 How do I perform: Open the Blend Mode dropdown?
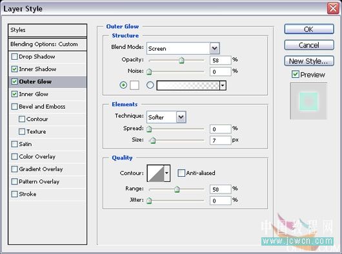point(215,48)
